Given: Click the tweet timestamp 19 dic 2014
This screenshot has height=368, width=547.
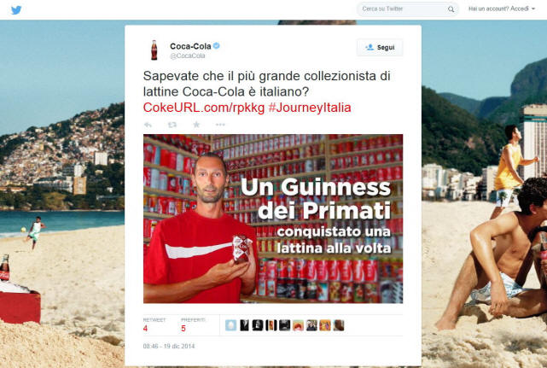Looking at the screenshot, I should tap(169, 346).
